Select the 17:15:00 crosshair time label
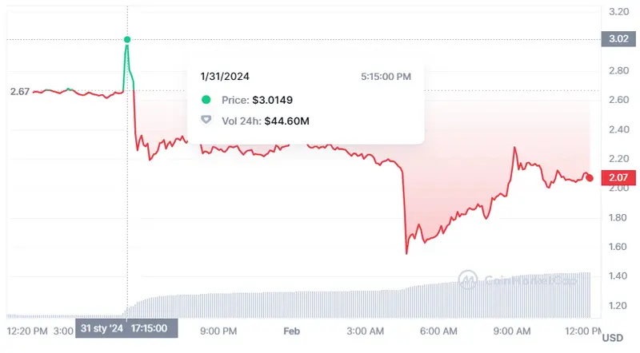The width and height of the screenshot is (640, 353). click(x=150, y=329)
